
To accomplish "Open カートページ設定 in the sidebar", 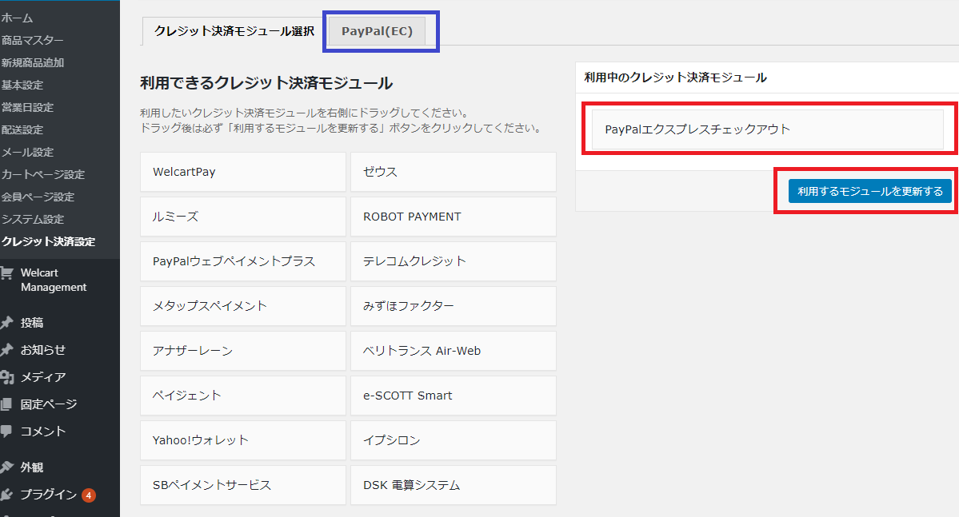I will (x=43, y=175).
